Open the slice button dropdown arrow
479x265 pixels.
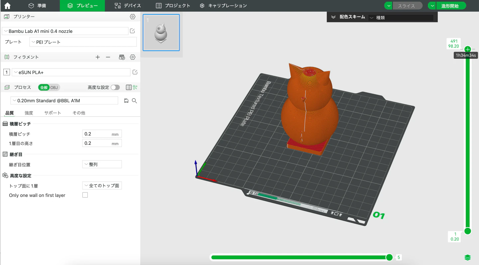click(388, 6)
